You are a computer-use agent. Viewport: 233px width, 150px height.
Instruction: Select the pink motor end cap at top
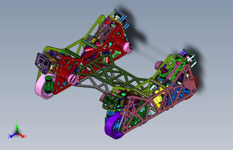(128, 47)
